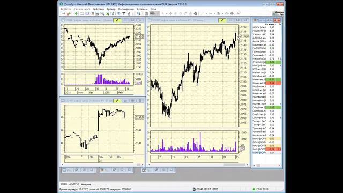Click right scroll arrow of quotes table
This screenshot has height=193, width=343.
pyautogui.click(x=279, y=166)
